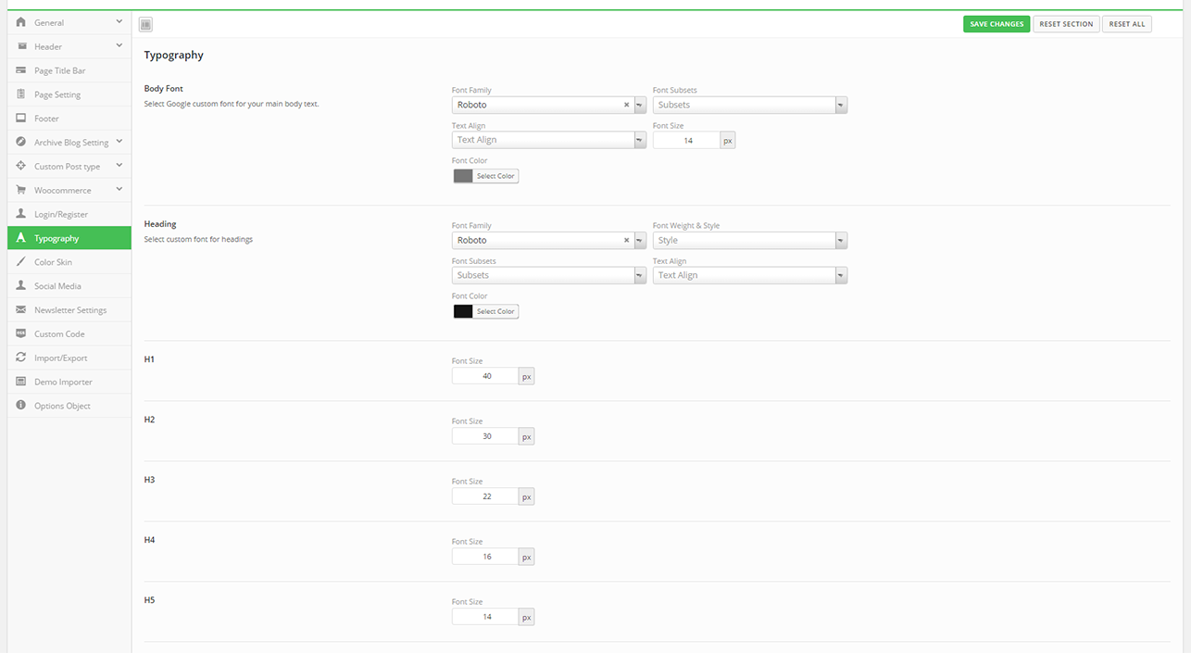Click the Archive Blog Setting pencil icon
The width and height of the screenshot is (1191, 653).
[x=20, y=142]
